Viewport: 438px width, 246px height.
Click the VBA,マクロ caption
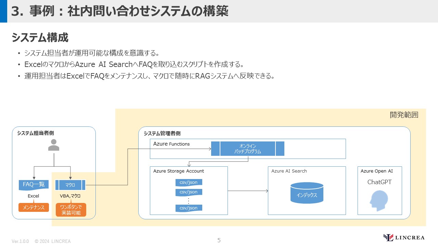pyautogui.click(x=70, y=196)
